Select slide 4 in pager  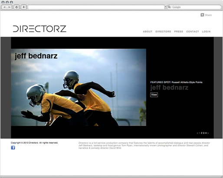[206, 133]
